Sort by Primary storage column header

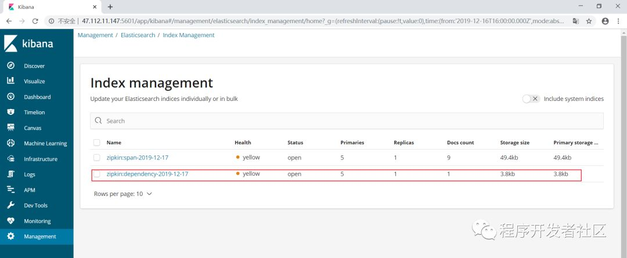click(x=576, y=143)
